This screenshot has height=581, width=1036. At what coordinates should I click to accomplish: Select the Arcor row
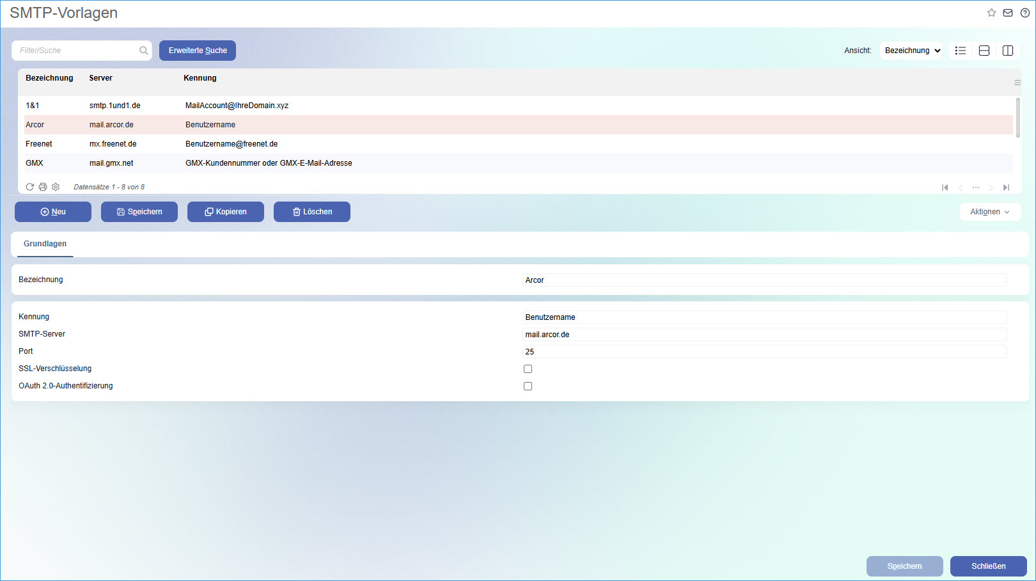point(519,125)
